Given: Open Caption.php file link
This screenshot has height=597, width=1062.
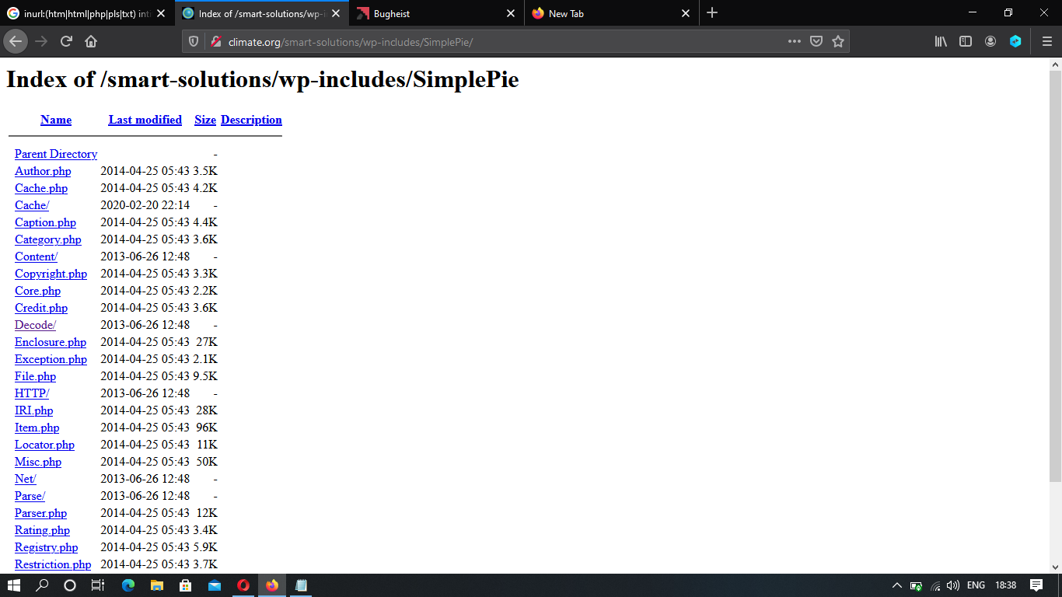Looking at the screenshot, I should pos(45,222).
